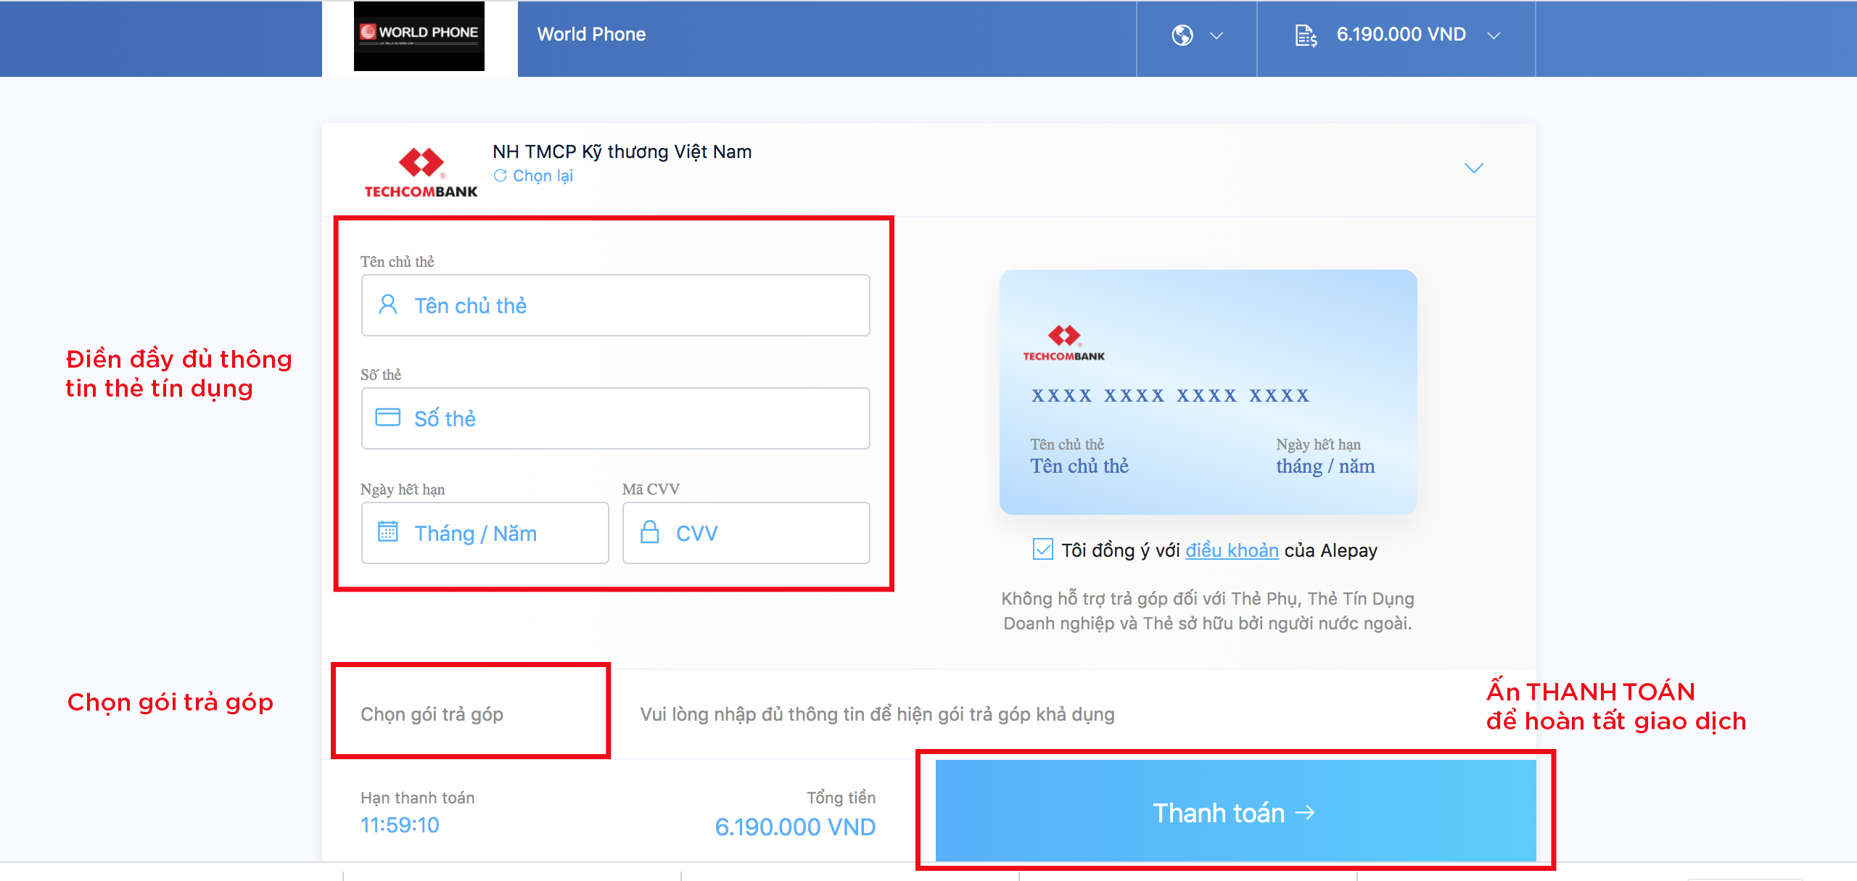Click Chọn lại to reselect bank
This screenshot has height=881, width=1857.
(x=542, y=175)
